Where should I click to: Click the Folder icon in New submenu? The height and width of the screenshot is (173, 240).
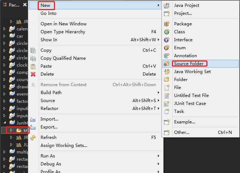[x=167, y=80]
